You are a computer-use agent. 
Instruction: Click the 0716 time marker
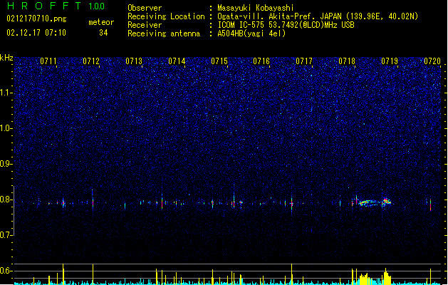pyautogui.click(x=261, y=61)
